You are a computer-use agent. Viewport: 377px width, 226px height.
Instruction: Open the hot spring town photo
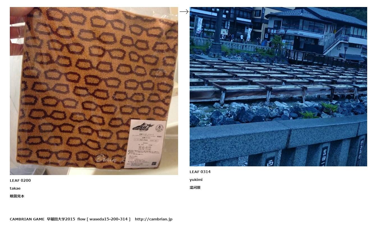[x=278, y=87]
